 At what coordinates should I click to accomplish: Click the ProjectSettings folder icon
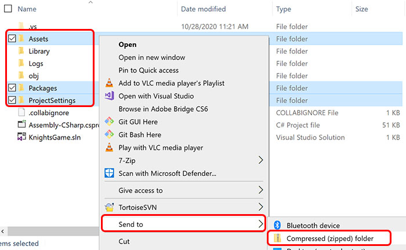click(x=21, y=100)
